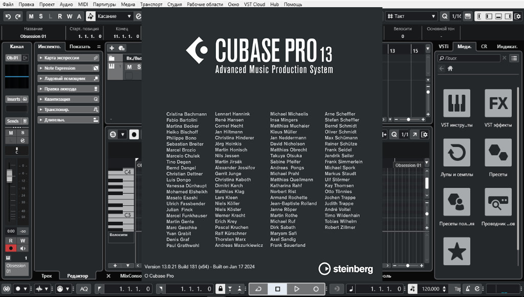
Task: Open the Loops and samples tile
Action: click(x=456, y=153)
